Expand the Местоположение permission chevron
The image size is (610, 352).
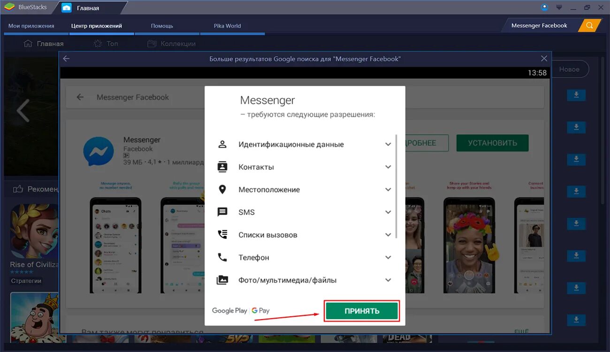coord(388,190)
